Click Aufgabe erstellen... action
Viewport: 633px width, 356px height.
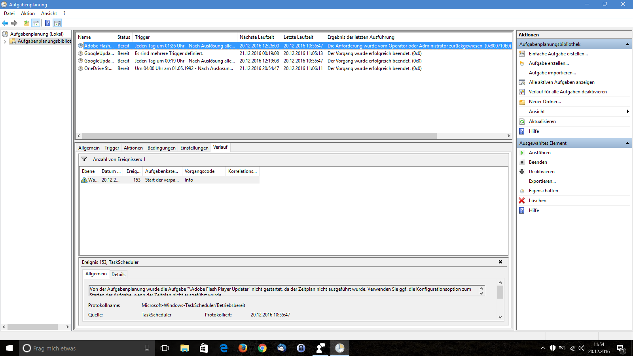click(549, 63)
